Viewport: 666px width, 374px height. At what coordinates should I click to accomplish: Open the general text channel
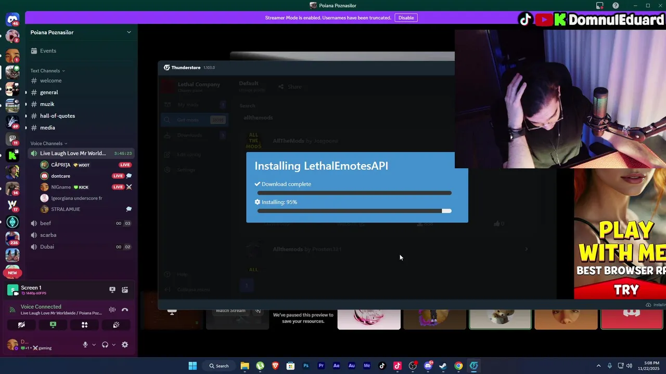coord(80,92)
